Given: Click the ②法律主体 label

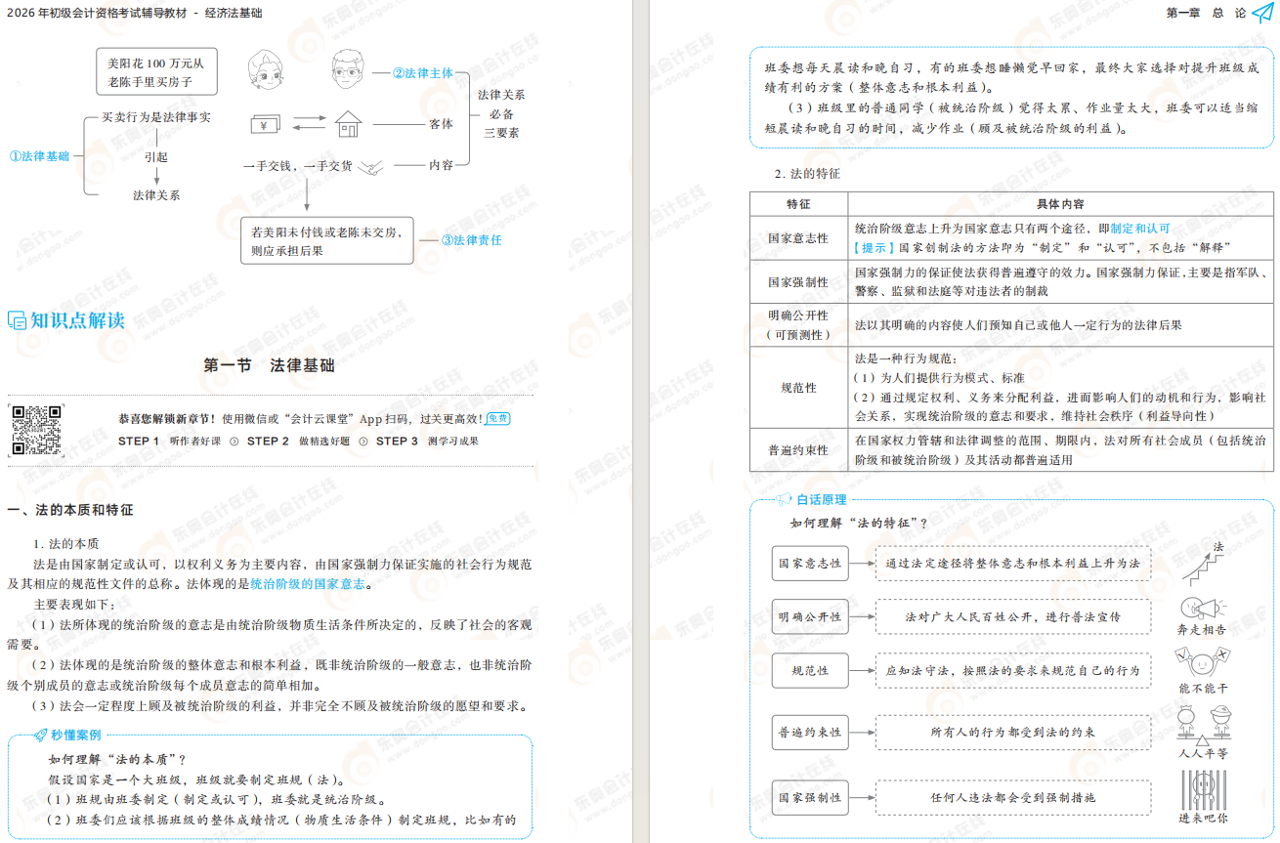Looking at the screenshot, I should [423, 73].
